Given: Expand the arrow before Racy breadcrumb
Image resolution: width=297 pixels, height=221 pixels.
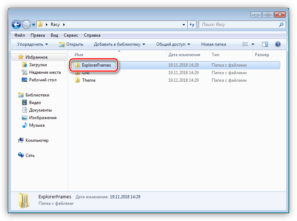Looking at the screenshot, I should click(x=46, y=24).
